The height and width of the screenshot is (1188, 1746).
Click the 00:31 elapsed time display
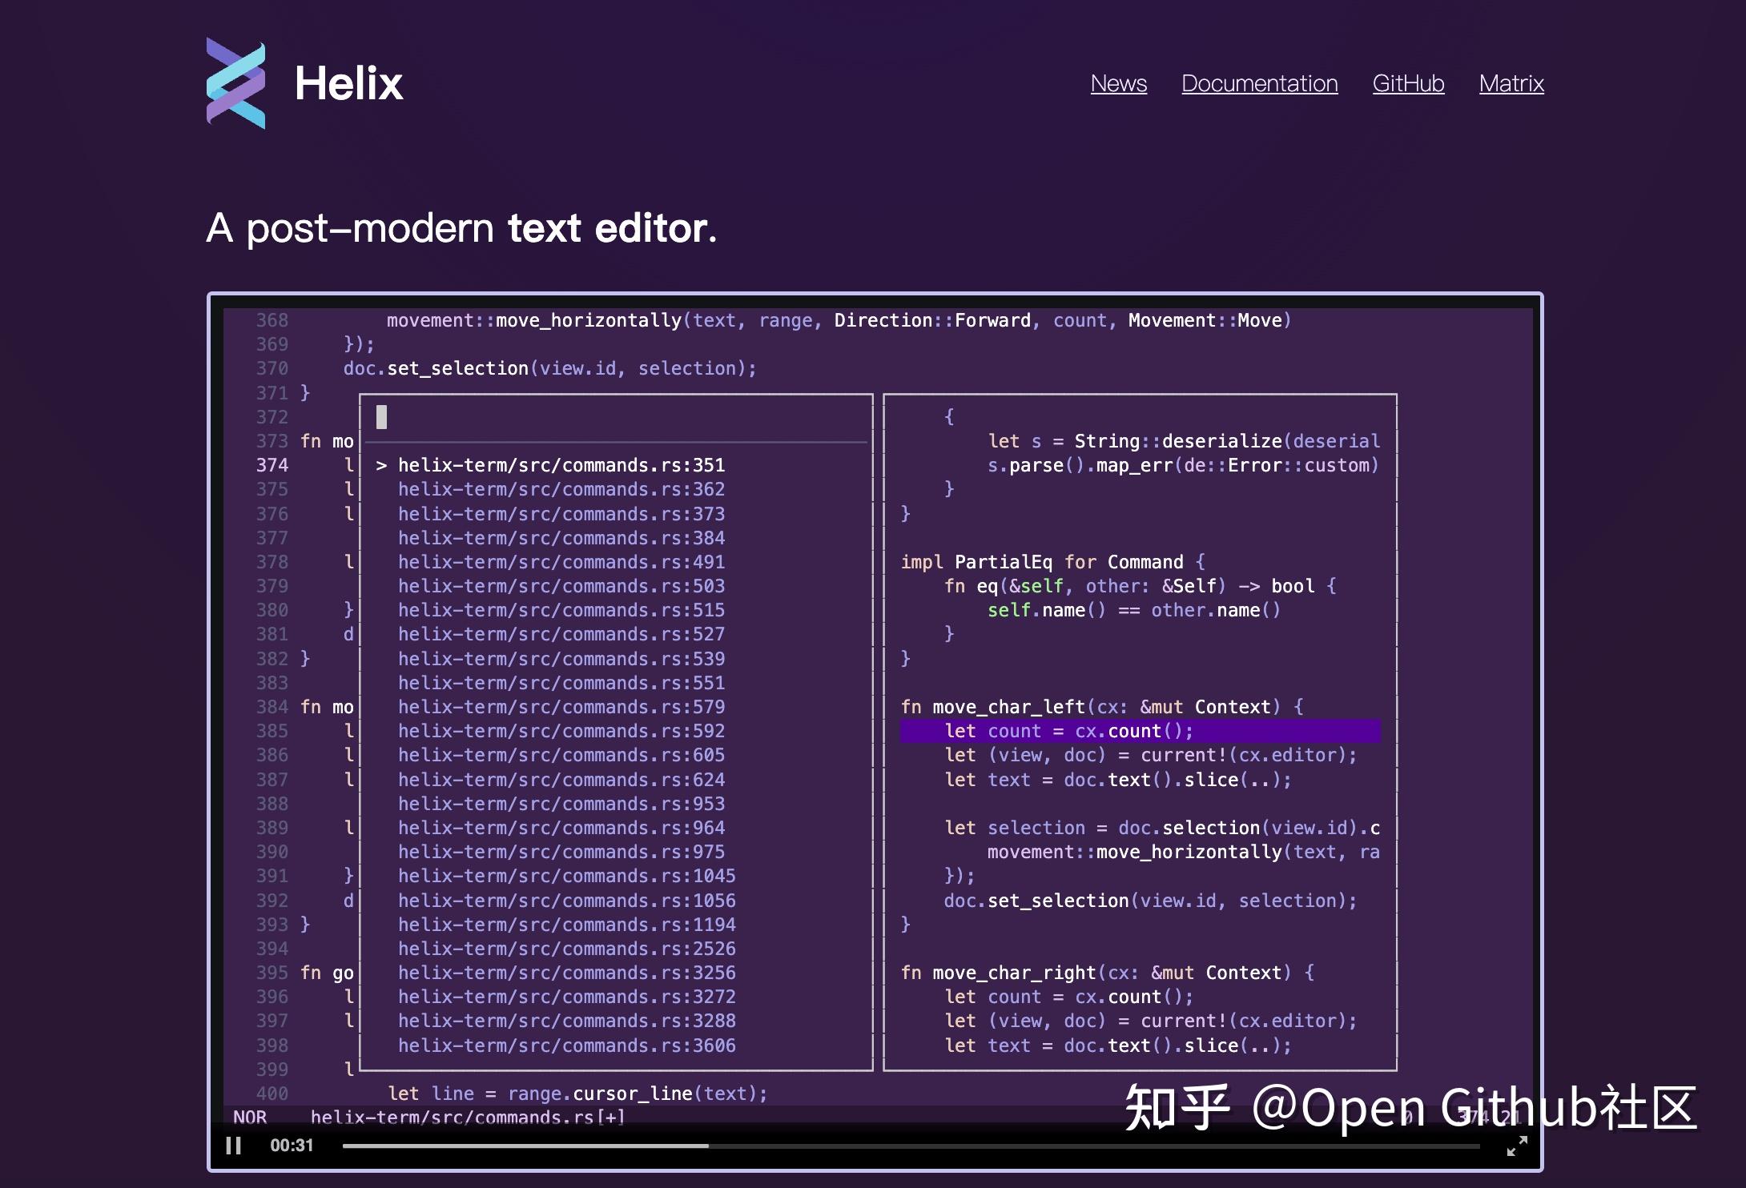[291, 1145]
